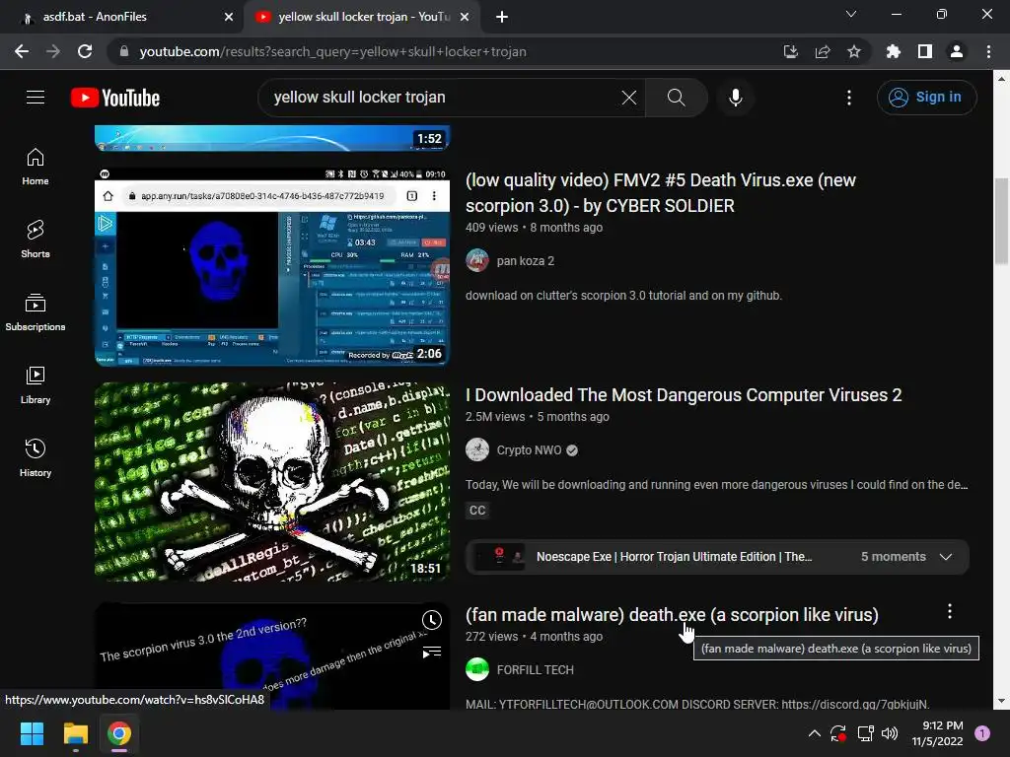Click the address bar URL
The width and height of the screenshot is (1010, 757).
tap(332, 51)
